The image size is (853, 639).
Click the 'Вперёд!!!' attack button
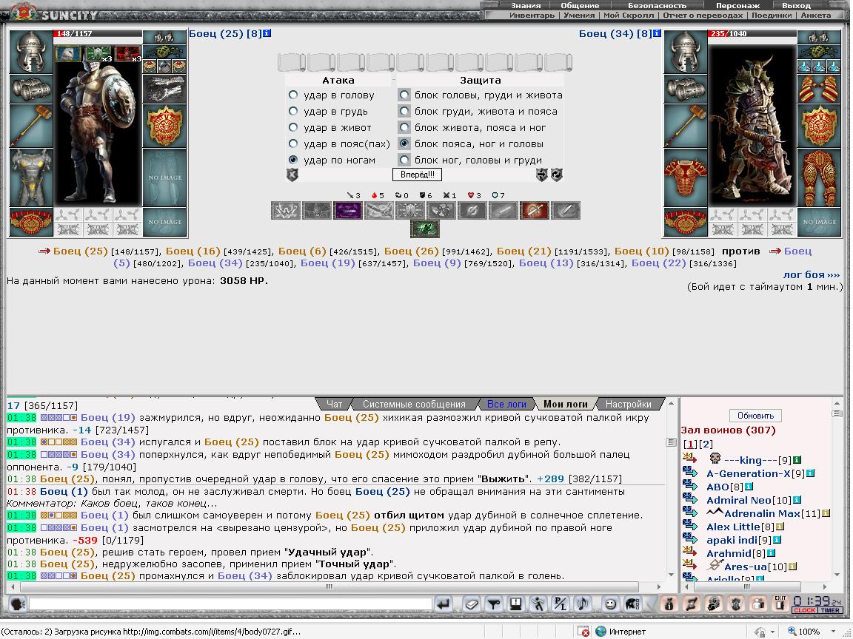pos(418,175)
